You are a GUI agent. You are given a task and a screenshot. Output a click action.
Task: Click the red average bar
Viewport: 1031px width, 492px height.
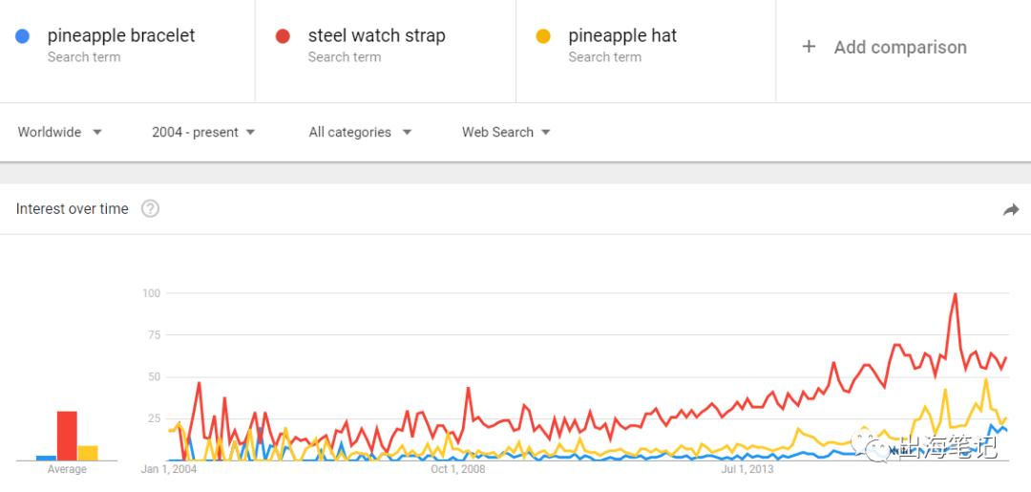pos(67,437)
